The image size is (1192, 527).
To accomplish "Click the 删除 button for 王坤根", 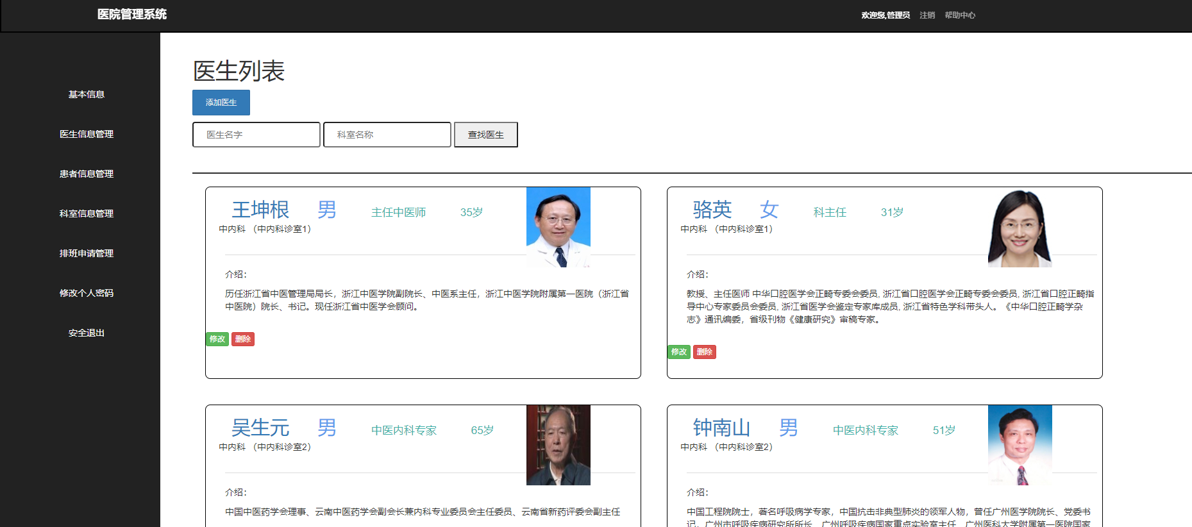I will tap(243, 339).
